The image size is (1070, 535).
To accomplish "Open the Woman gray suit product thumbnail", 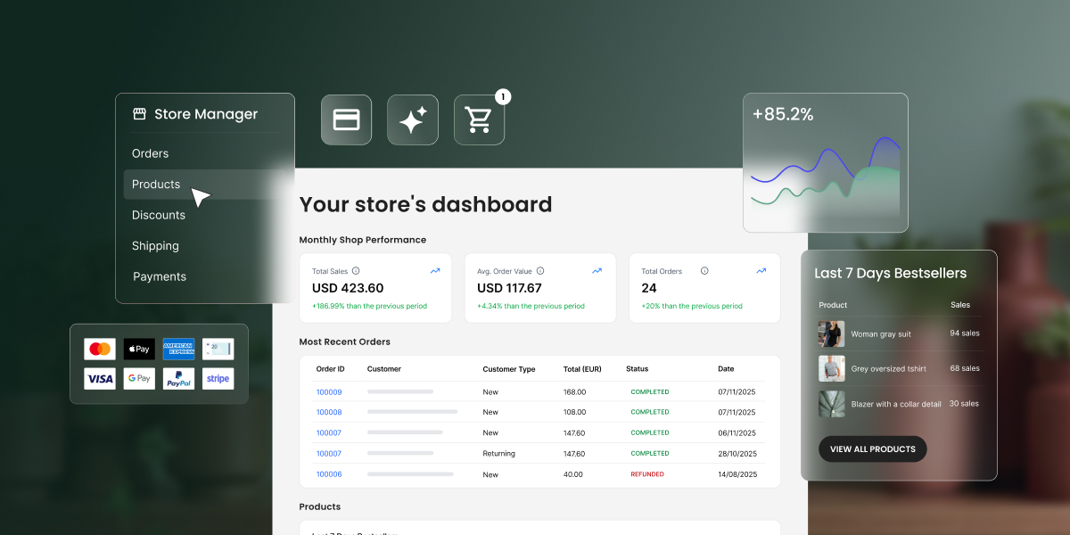I will tap(831, 333).
